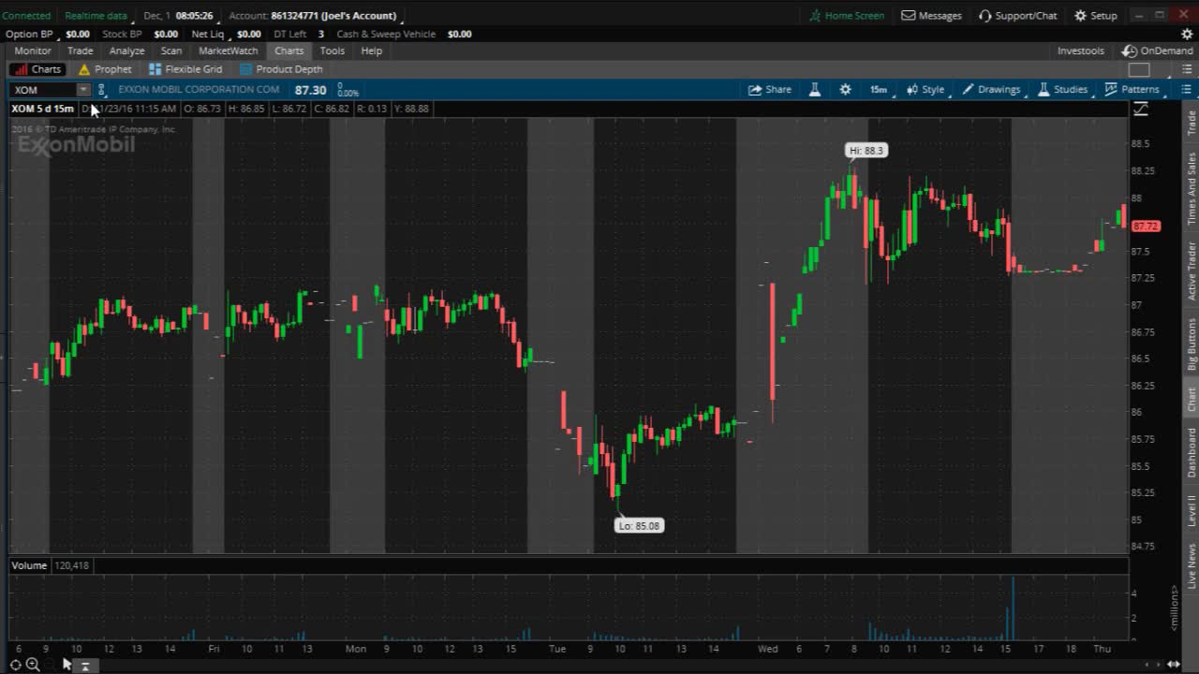Image resolution: width=1199 pixels, height=674 pixels.
Task: Select the Charts main tab
Action: point(289,51)
